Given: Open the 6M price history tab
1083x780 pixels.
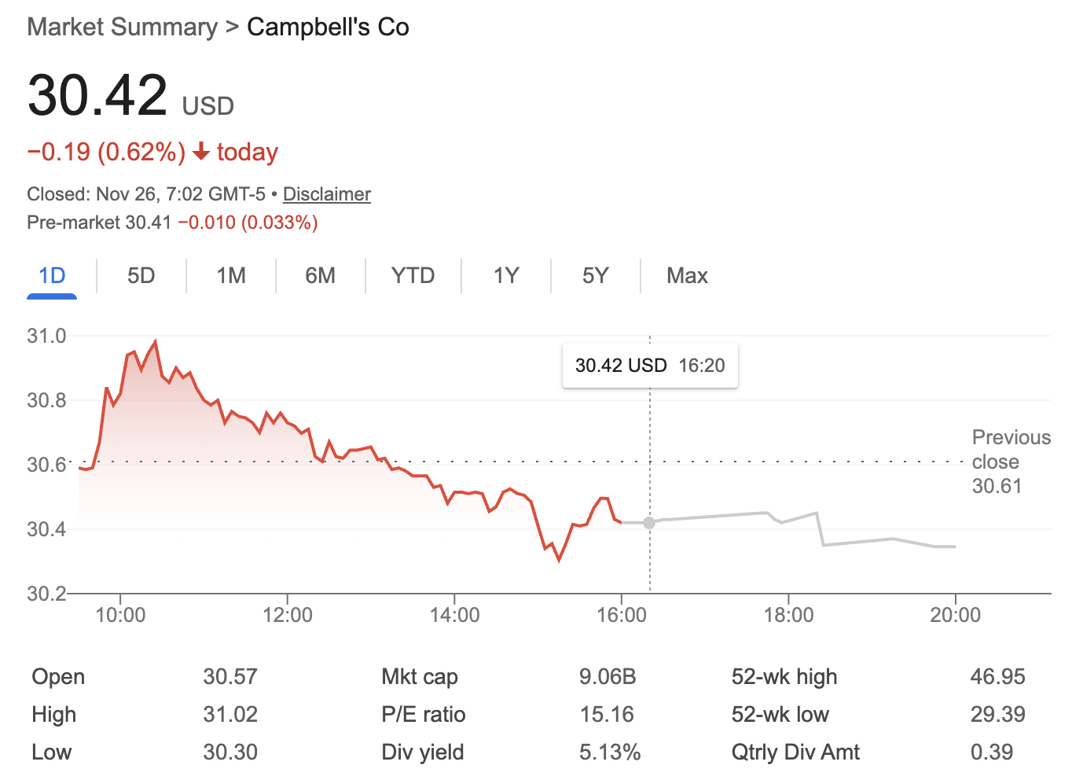Looking at the screenshot, I should click(320, 276).
